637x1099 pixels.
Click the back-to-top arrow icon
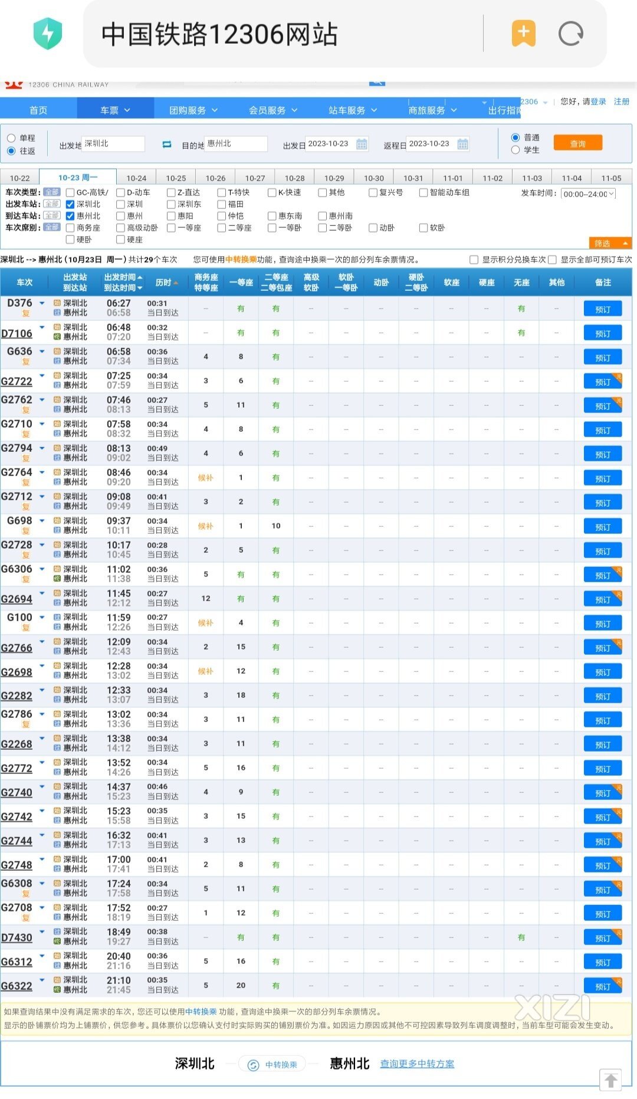pos(611,1081)
